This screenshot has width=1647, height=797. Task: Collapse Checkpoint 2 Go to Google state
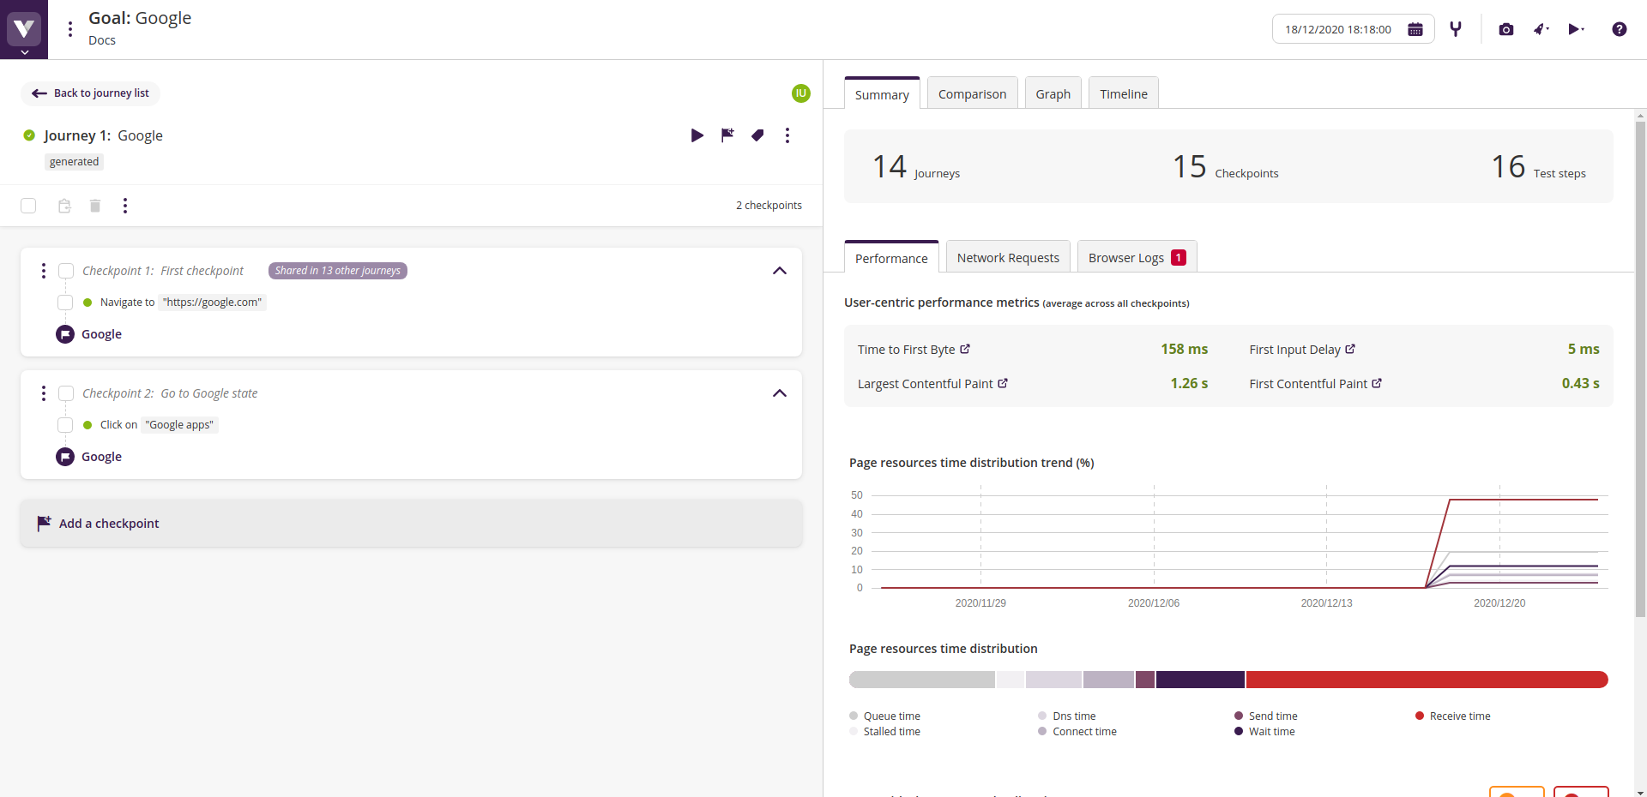779,393
